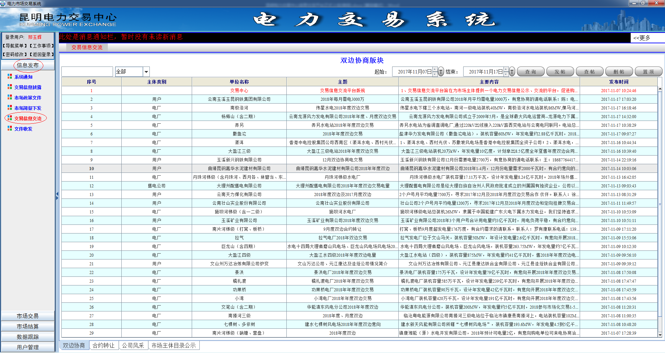Increase the 起始 date with up spinner
665x353 pixels.
[435, 70]
